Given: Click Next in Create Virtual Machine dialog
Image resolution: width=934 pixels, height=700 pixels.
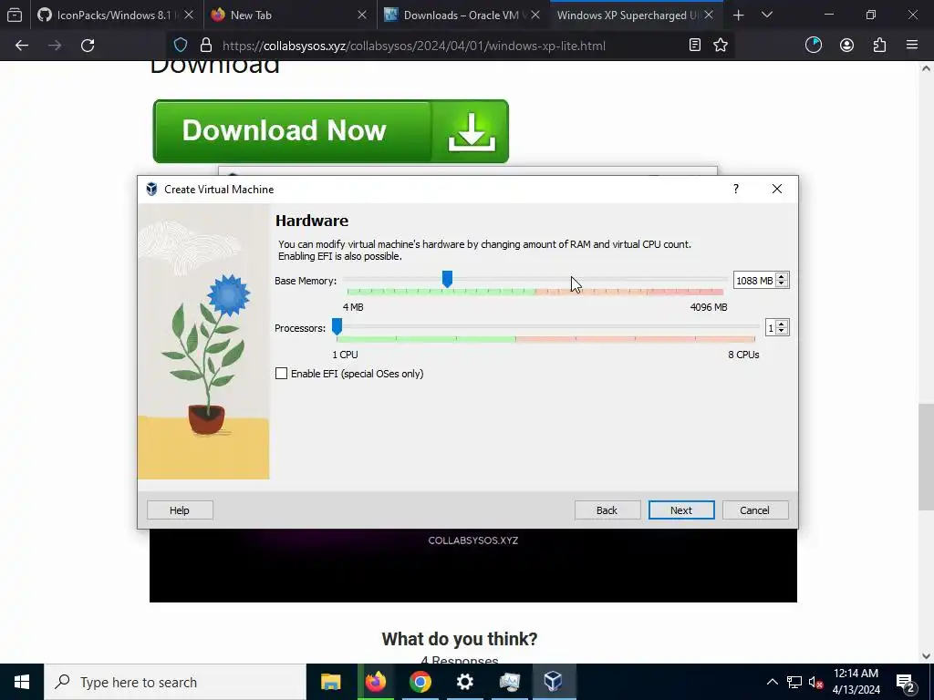Looking at the screenshot, I should click(680, 510).
